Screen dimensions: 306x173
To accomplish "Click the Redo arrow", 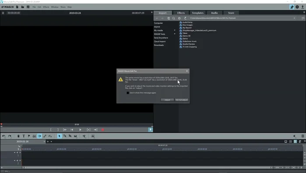I will (10, 136).
